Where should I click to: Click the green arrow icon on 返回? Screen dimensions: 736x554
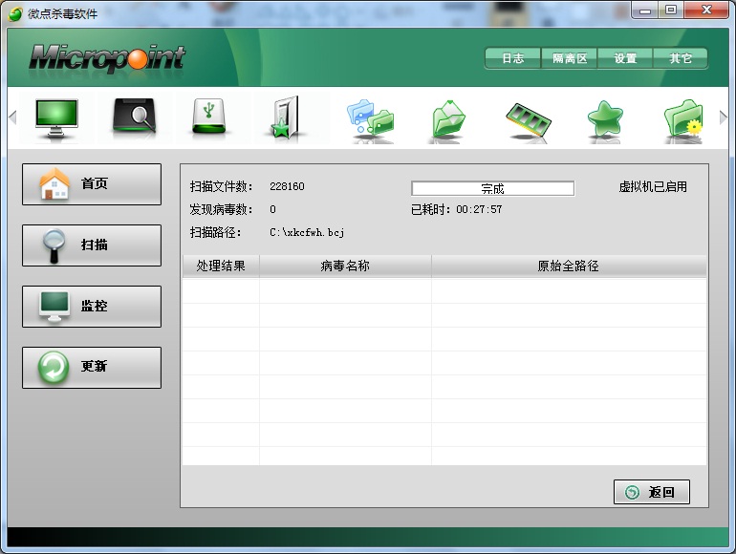point(632,492)
